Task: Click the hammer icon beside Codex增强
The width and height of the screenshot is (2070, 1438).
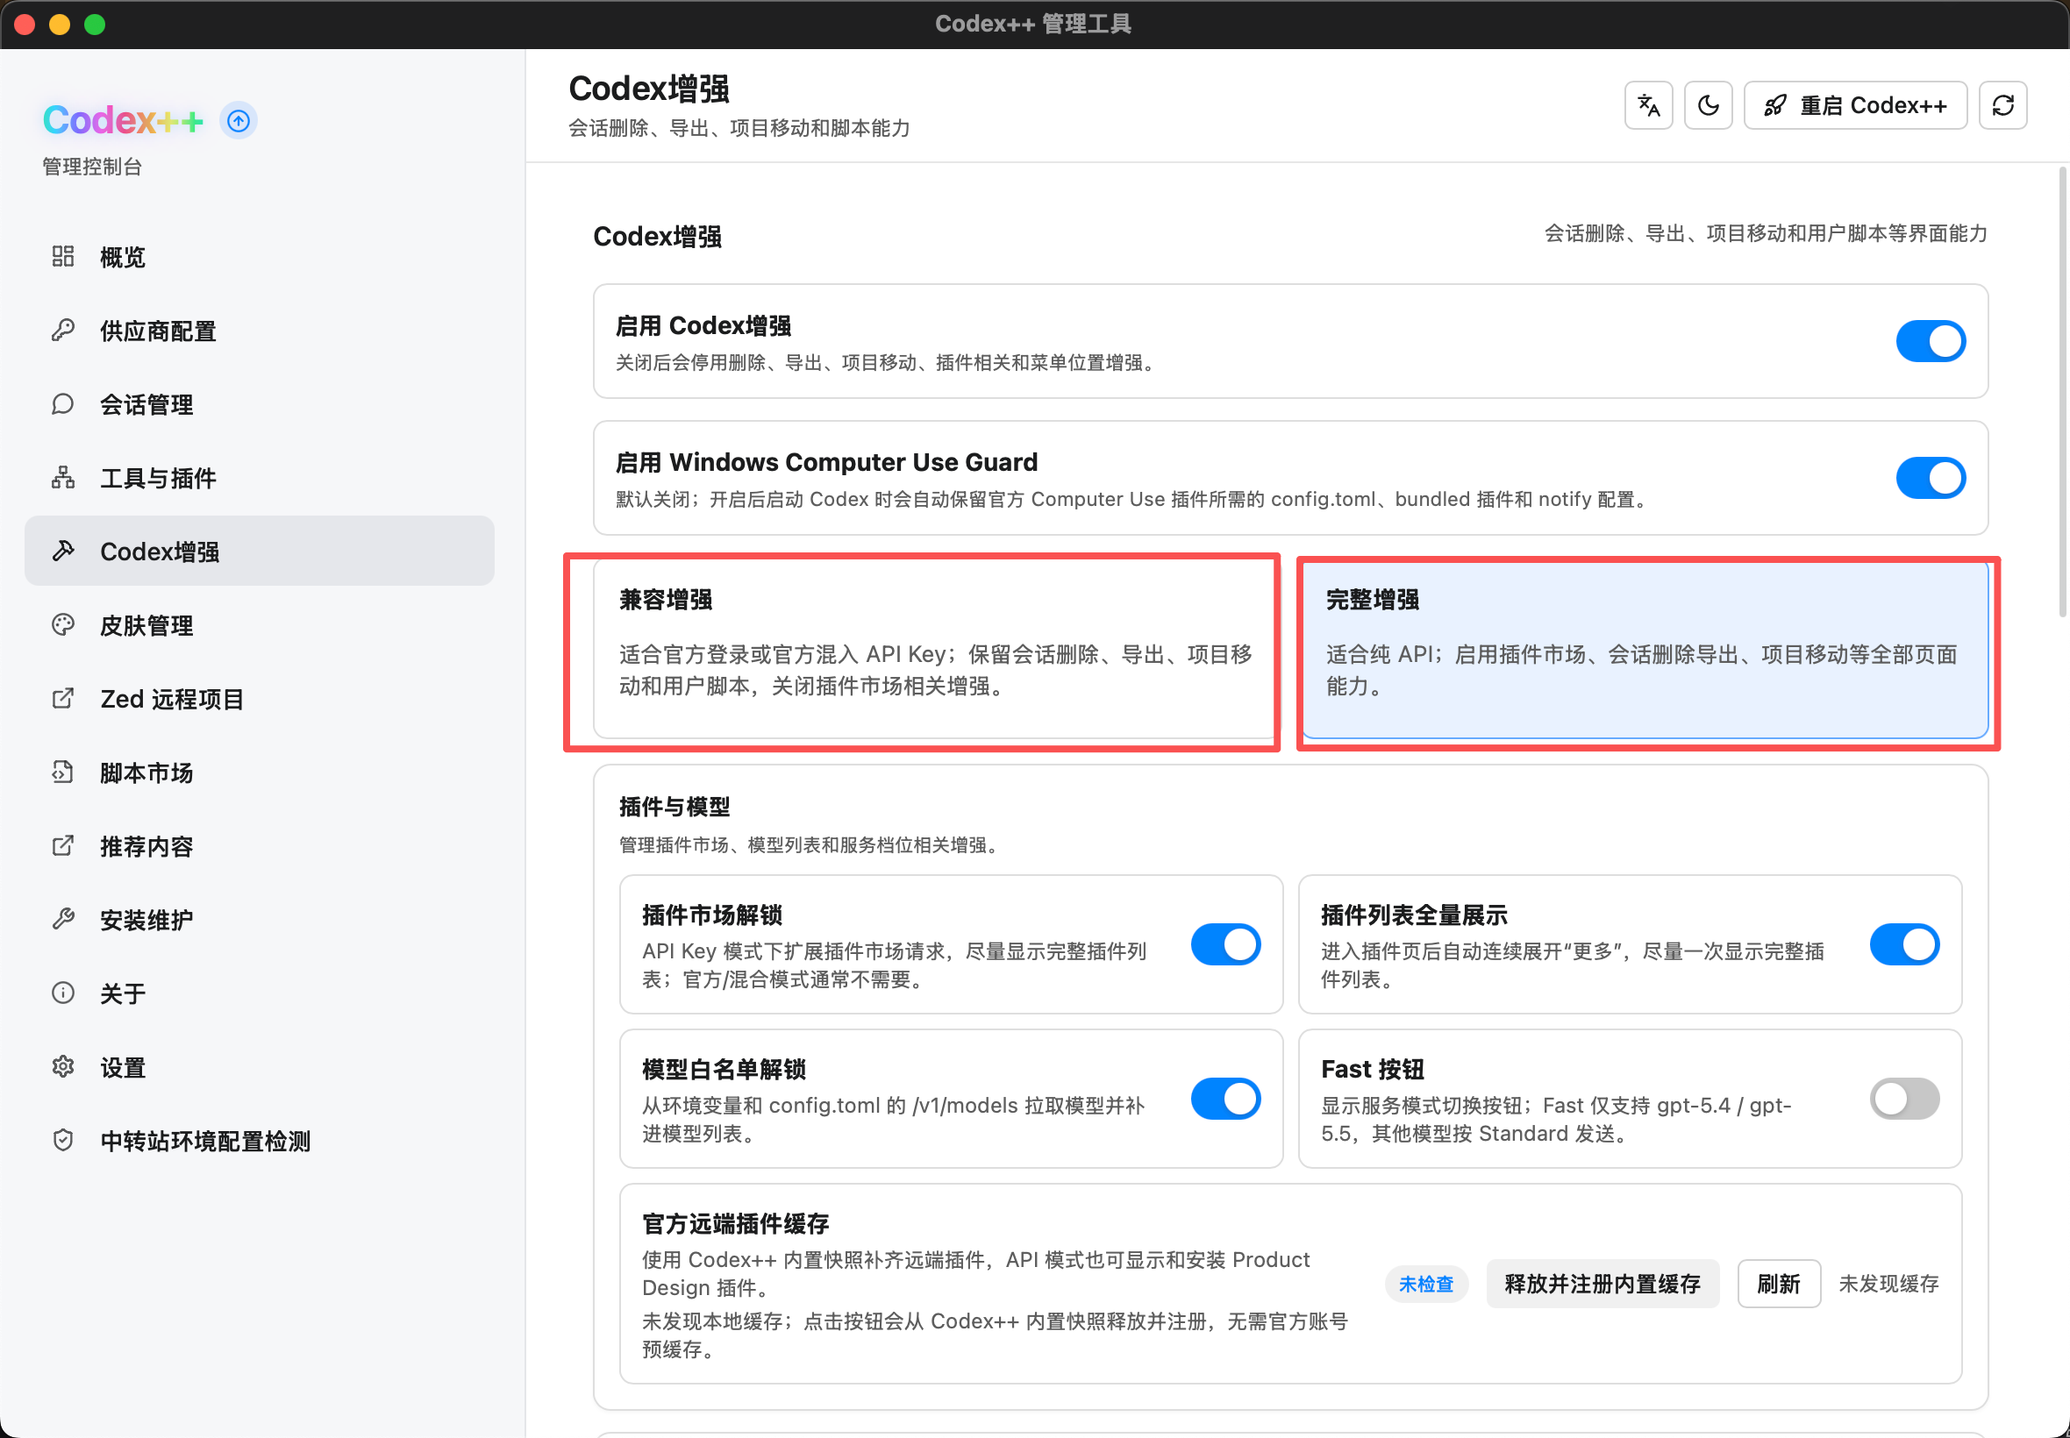Action: click(x=62, y=552)
